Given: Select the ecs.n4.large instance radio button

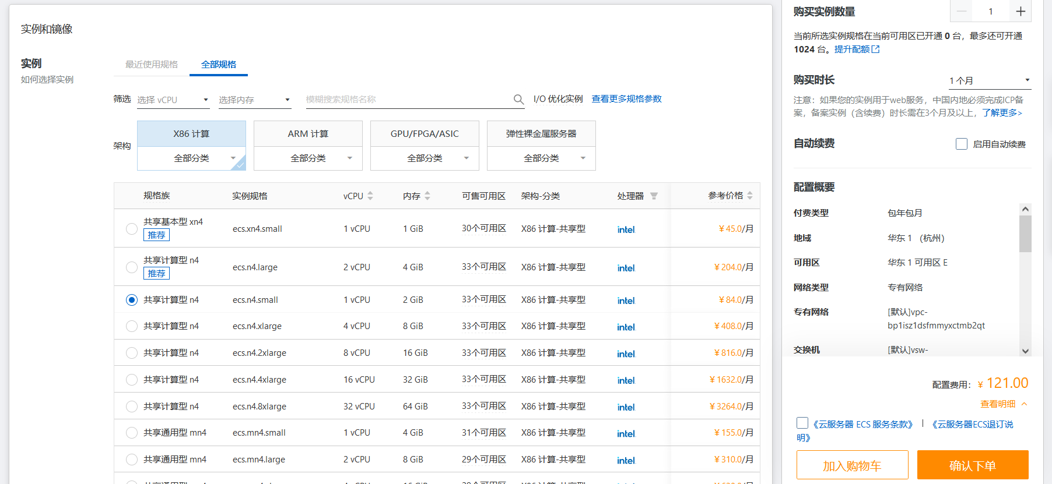Looking at the screenshot, I should click(x=132, y=267).
